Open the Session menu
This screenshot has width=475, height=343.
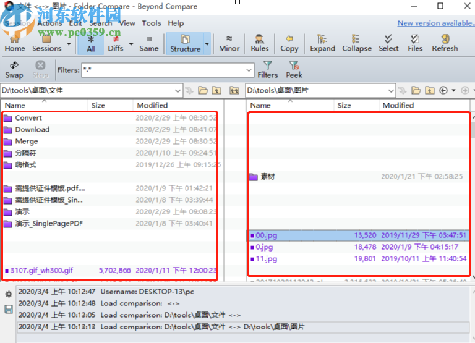[x=17, y=23]
